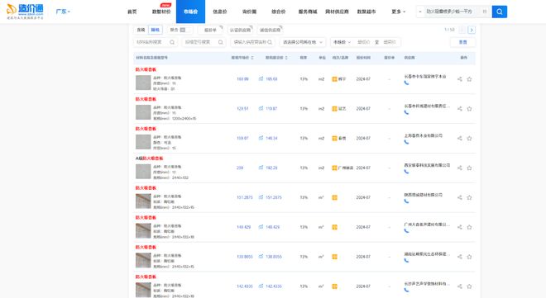Call the 上海 supplier via phone icon

406,142
